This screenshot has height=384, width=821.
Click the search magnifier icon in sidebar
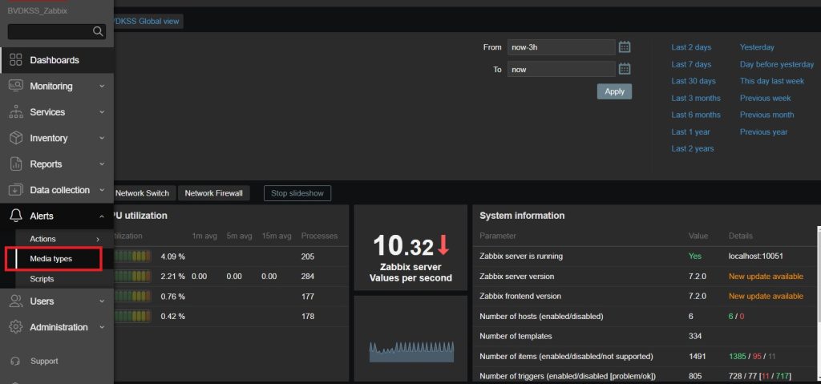tap(98, 32)
